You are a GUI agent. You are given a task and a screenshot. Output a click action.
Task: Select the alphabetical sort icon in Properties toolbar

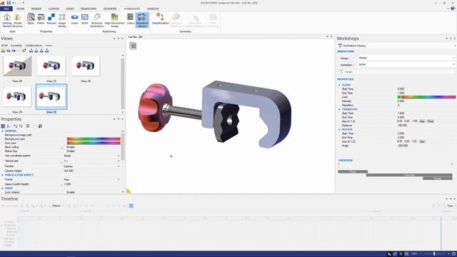coord(9,126)
